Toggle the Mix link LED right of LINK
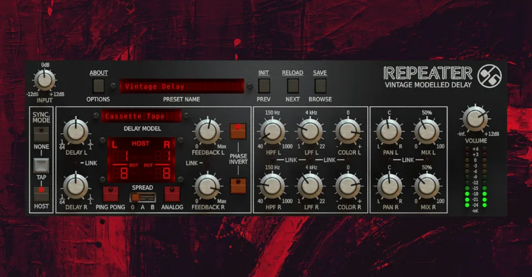The height and width of the screenshot is (277, 532). (427, 160)
